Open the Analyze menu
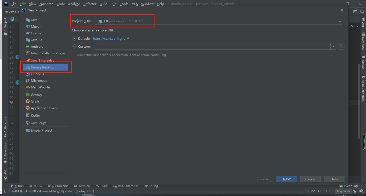 point(74,4)
